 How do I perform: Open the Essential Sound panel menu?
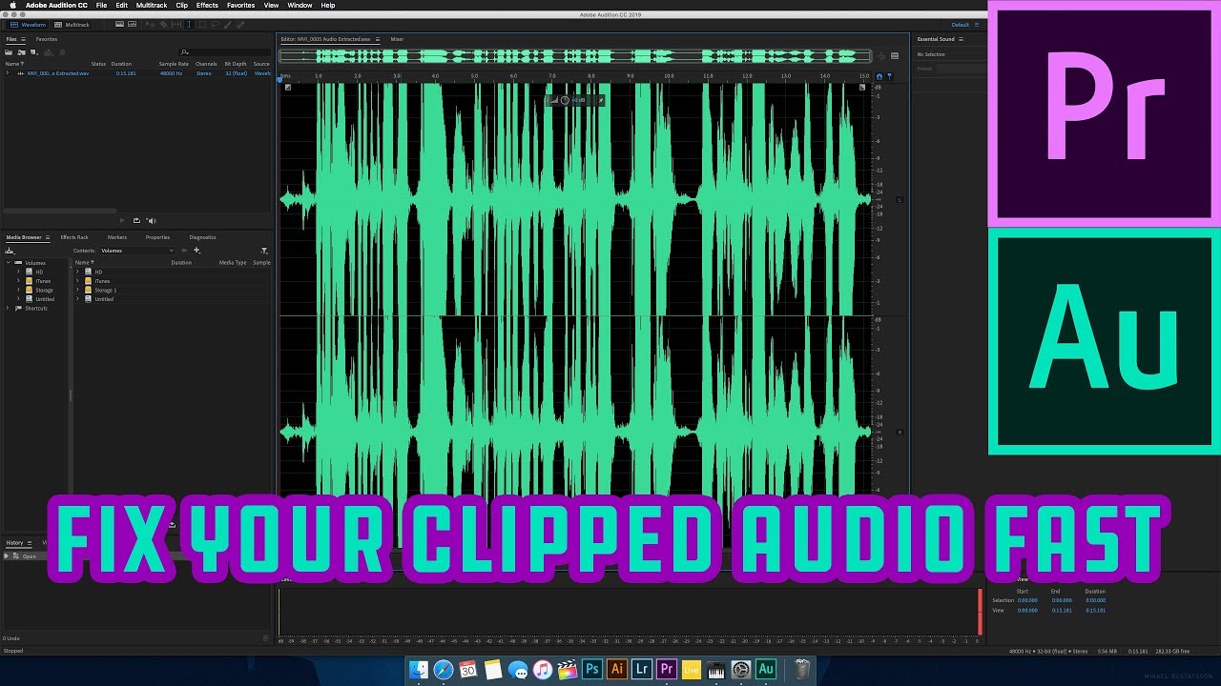[x=961, y=39]
